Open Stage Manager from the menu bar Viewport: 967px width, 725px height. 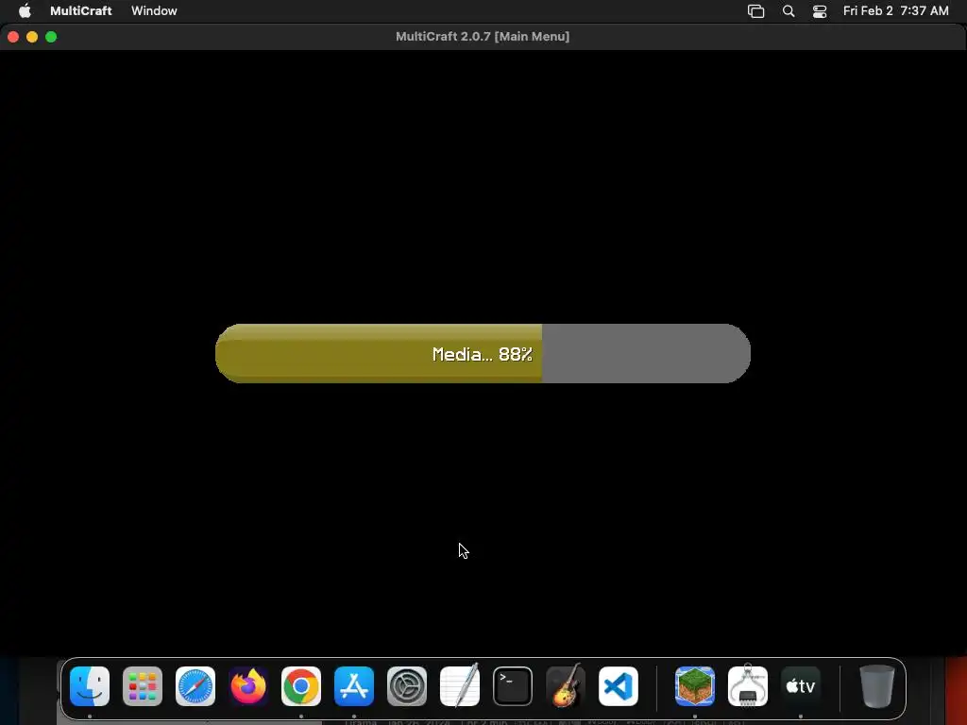coord(756,11)
